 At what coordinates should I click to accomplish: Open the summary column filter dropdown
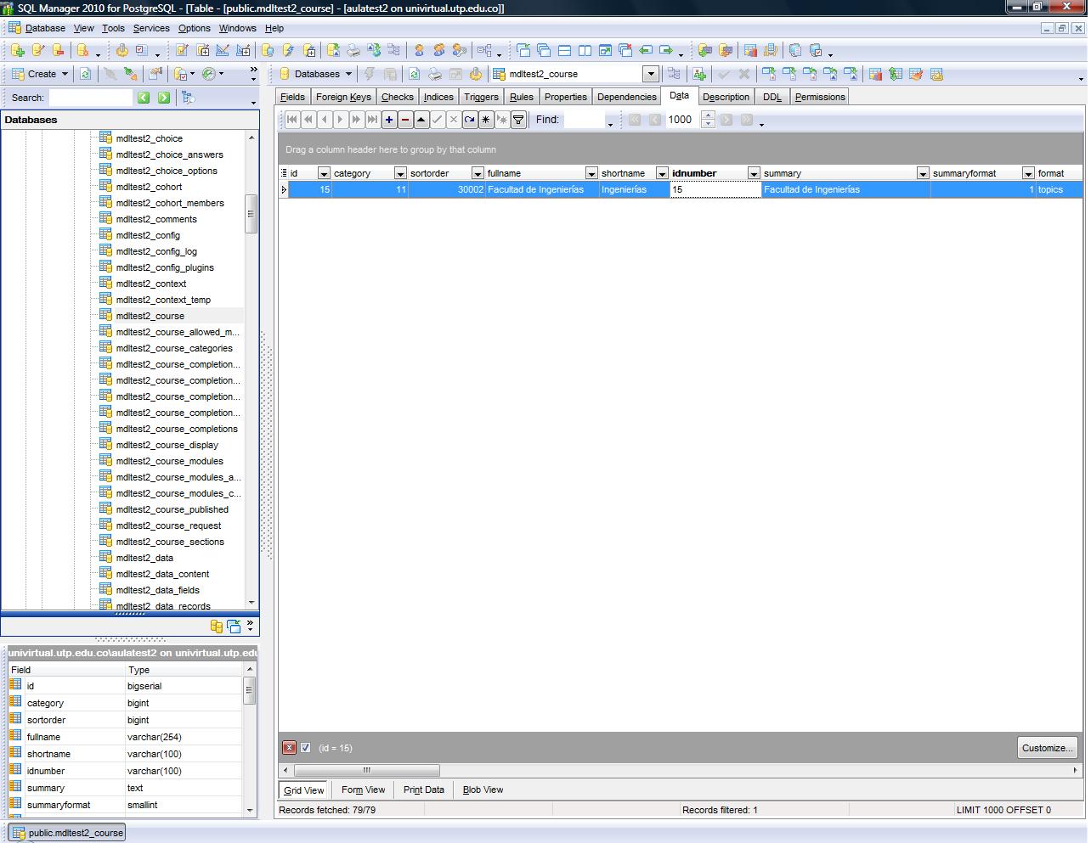pyautogui.click(x=923, y=173)
